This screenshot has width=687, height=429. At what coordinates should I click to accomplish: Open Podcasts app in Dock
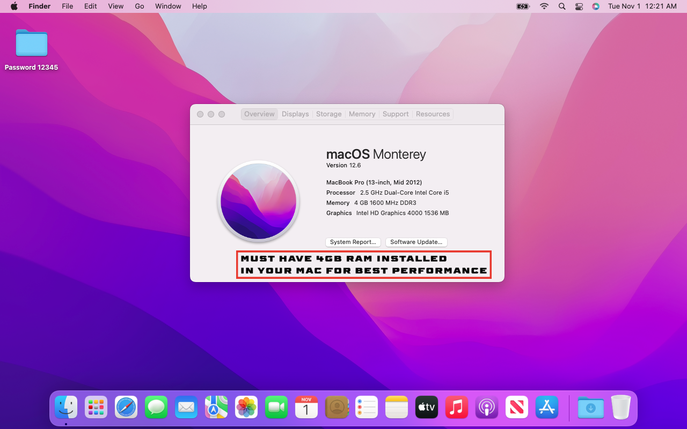[487, 408]
